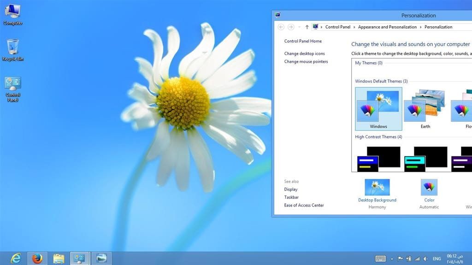
Task: Click the ENG language indicator
Action: (437, 259)
